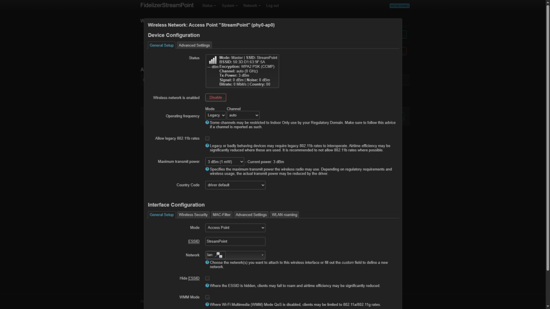Click the help icon beside the Regulatory Domain hint
Screen dimensions: 550x309
click(207, 123)
